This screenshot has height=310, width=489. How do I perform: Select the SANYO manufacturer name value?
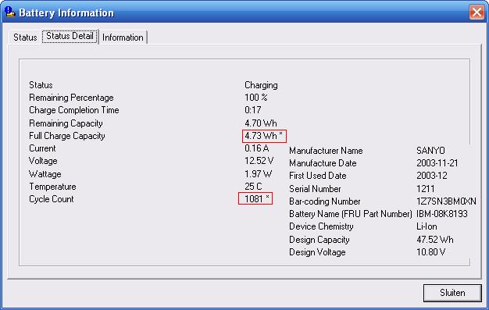point(430,151)
